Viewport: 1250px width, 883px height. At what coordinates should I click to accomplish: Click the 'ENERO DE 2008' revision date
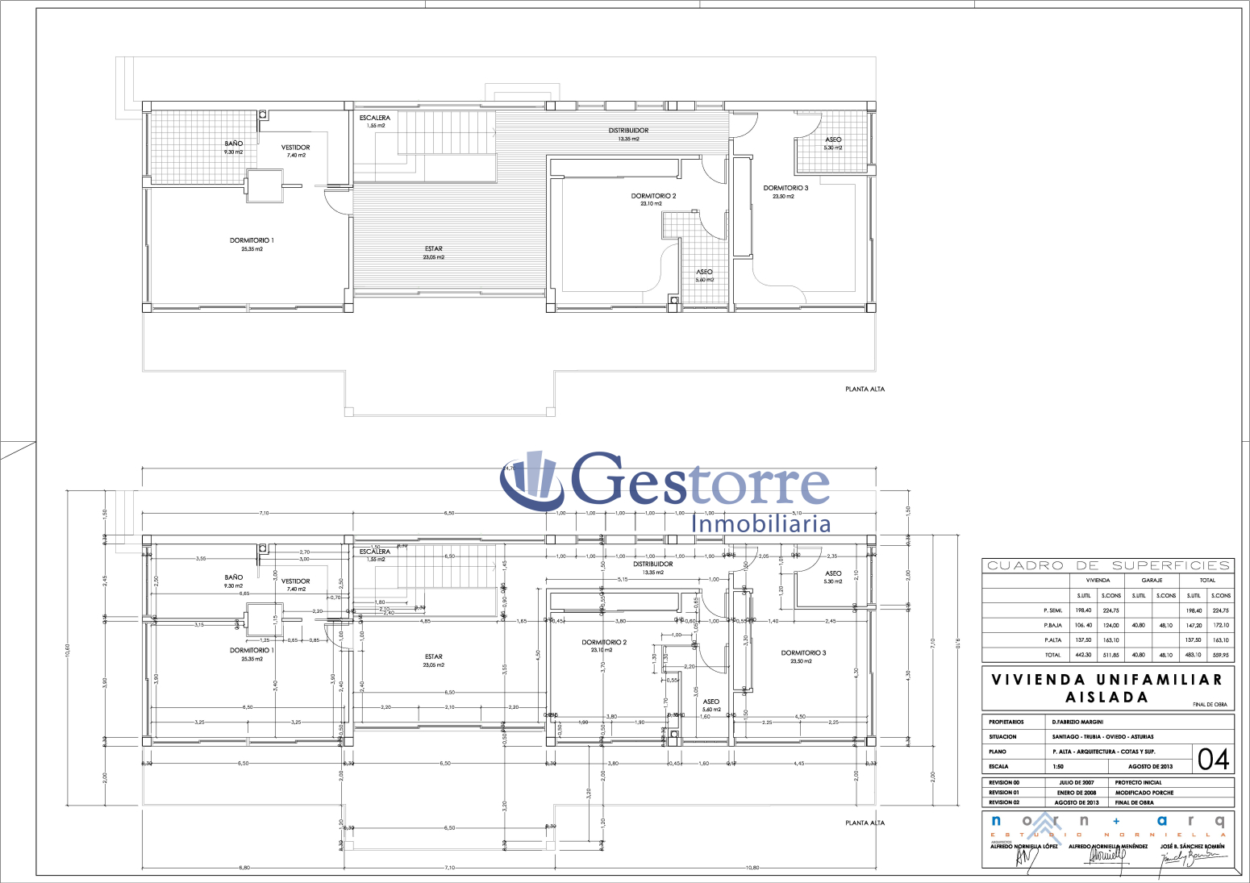1077,793
